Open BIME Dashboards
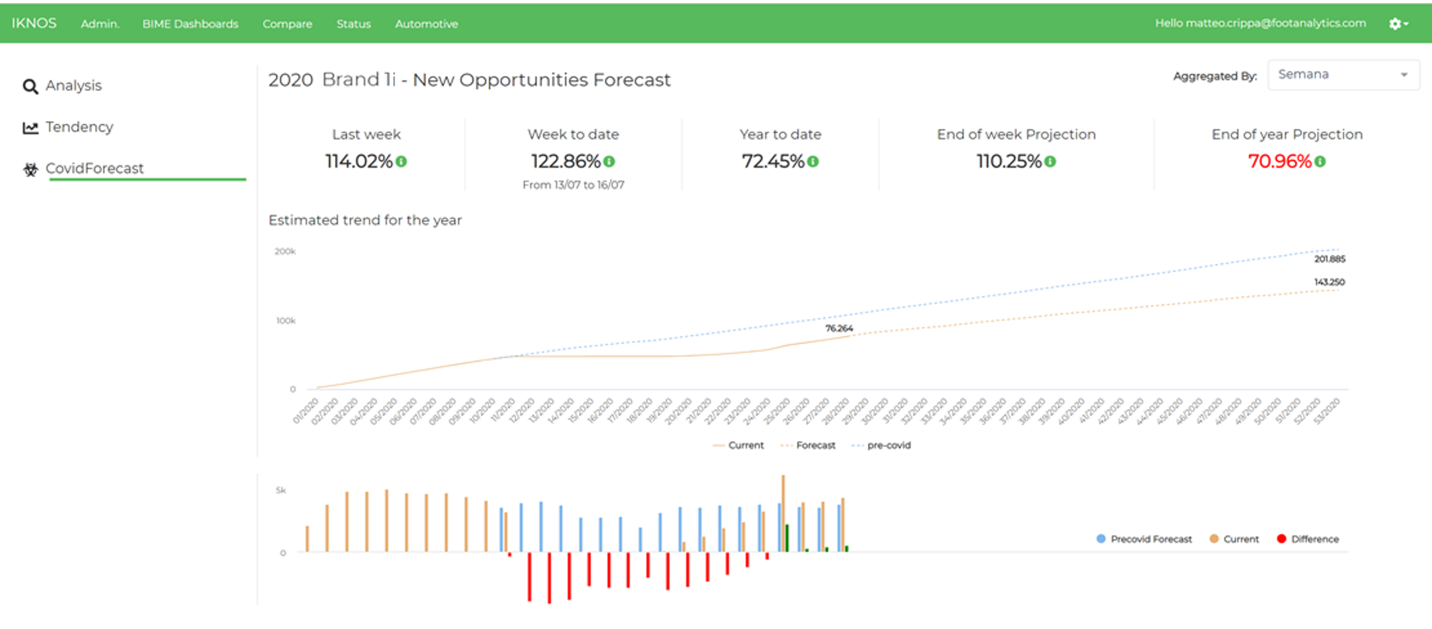Viewport: 1432px width, 629px height. [190, 24]
